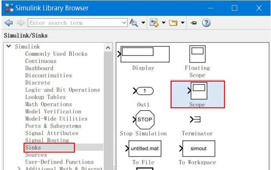Select the Stop Simulation block icon
The height and width of the screenshot is (170, 271).
tap(143, 120)
